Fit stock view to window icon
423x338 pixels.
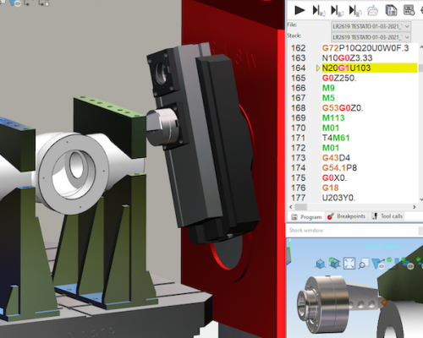coord(349,264)
